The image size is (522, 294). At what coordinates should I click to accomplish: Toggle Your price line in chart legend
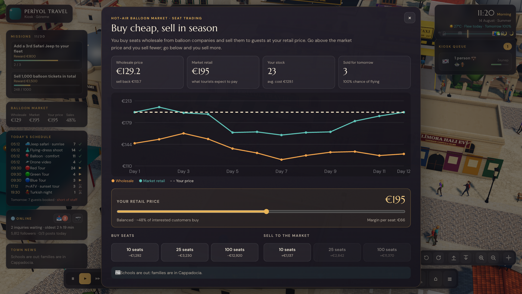182,181
